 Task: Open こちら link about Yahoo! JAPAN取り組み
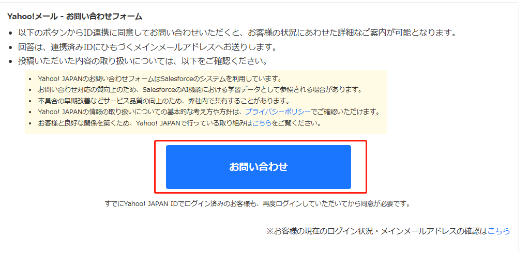point(262,123)
